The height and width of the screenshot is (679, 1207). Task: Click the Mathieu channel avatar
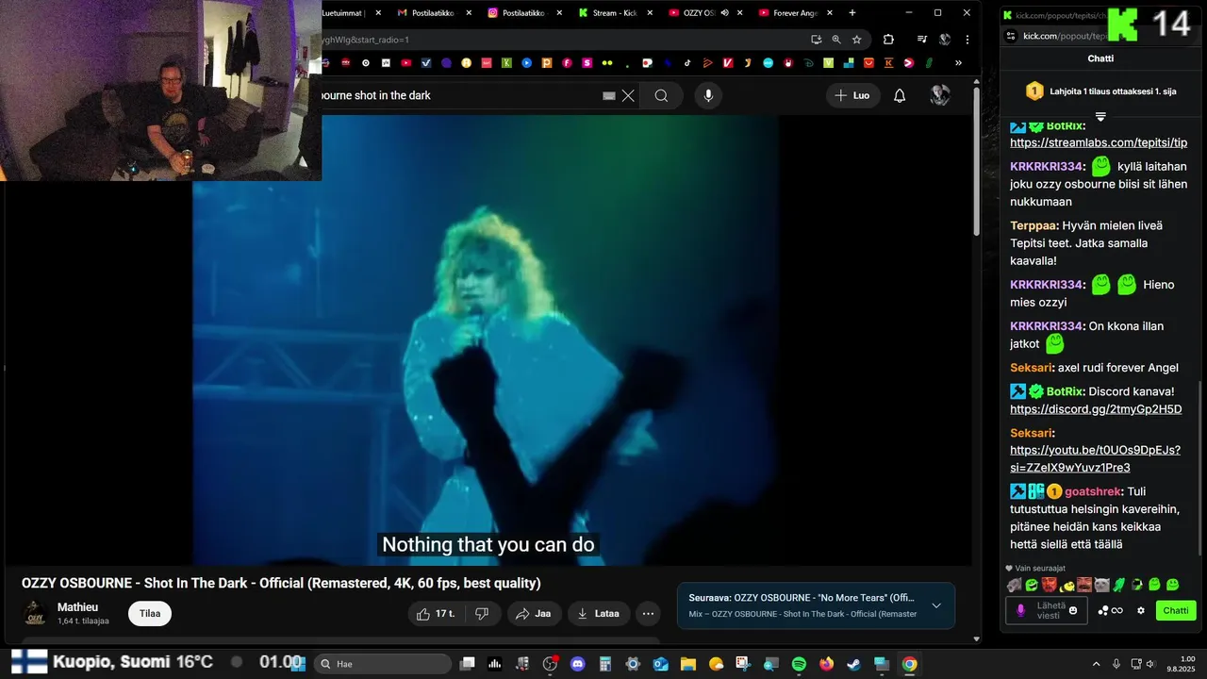pos(35,613)
